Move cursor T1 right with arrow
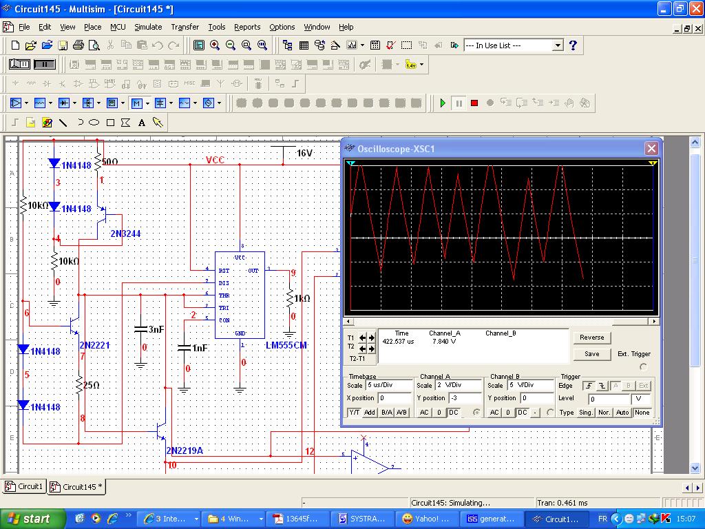The height and width of the screenshot is (529, 705). [x=372, y=338]
